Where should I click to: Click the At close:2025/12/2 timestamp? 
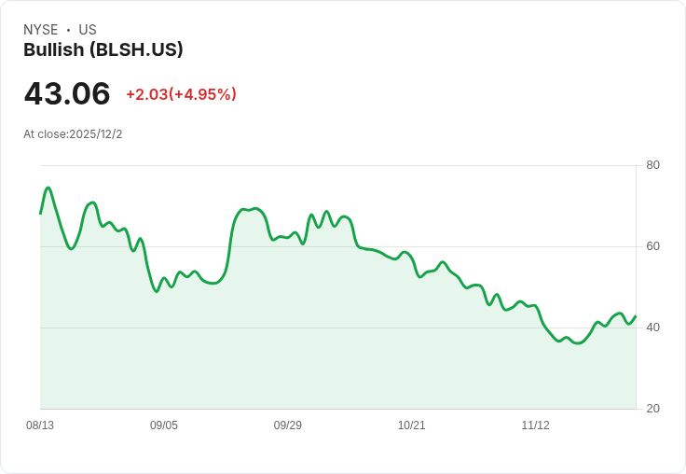pos(73,134)
